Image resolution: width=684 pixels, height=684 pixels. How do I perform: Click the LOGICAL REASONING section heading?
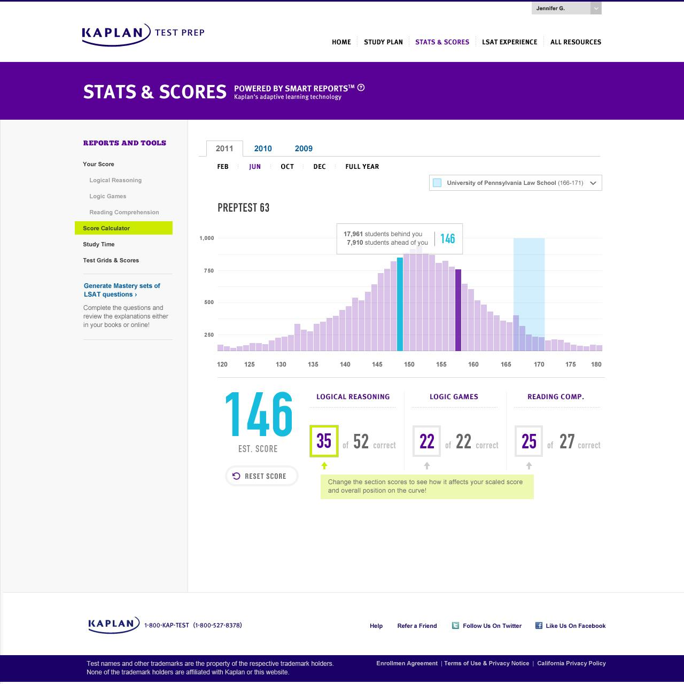coord(353,397)
